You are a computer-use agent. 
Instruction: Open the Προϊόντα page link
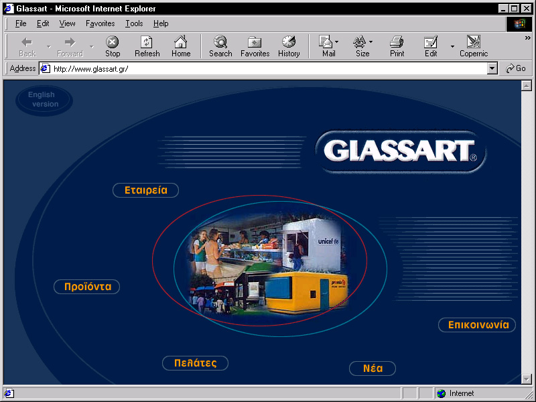[87, 287]
